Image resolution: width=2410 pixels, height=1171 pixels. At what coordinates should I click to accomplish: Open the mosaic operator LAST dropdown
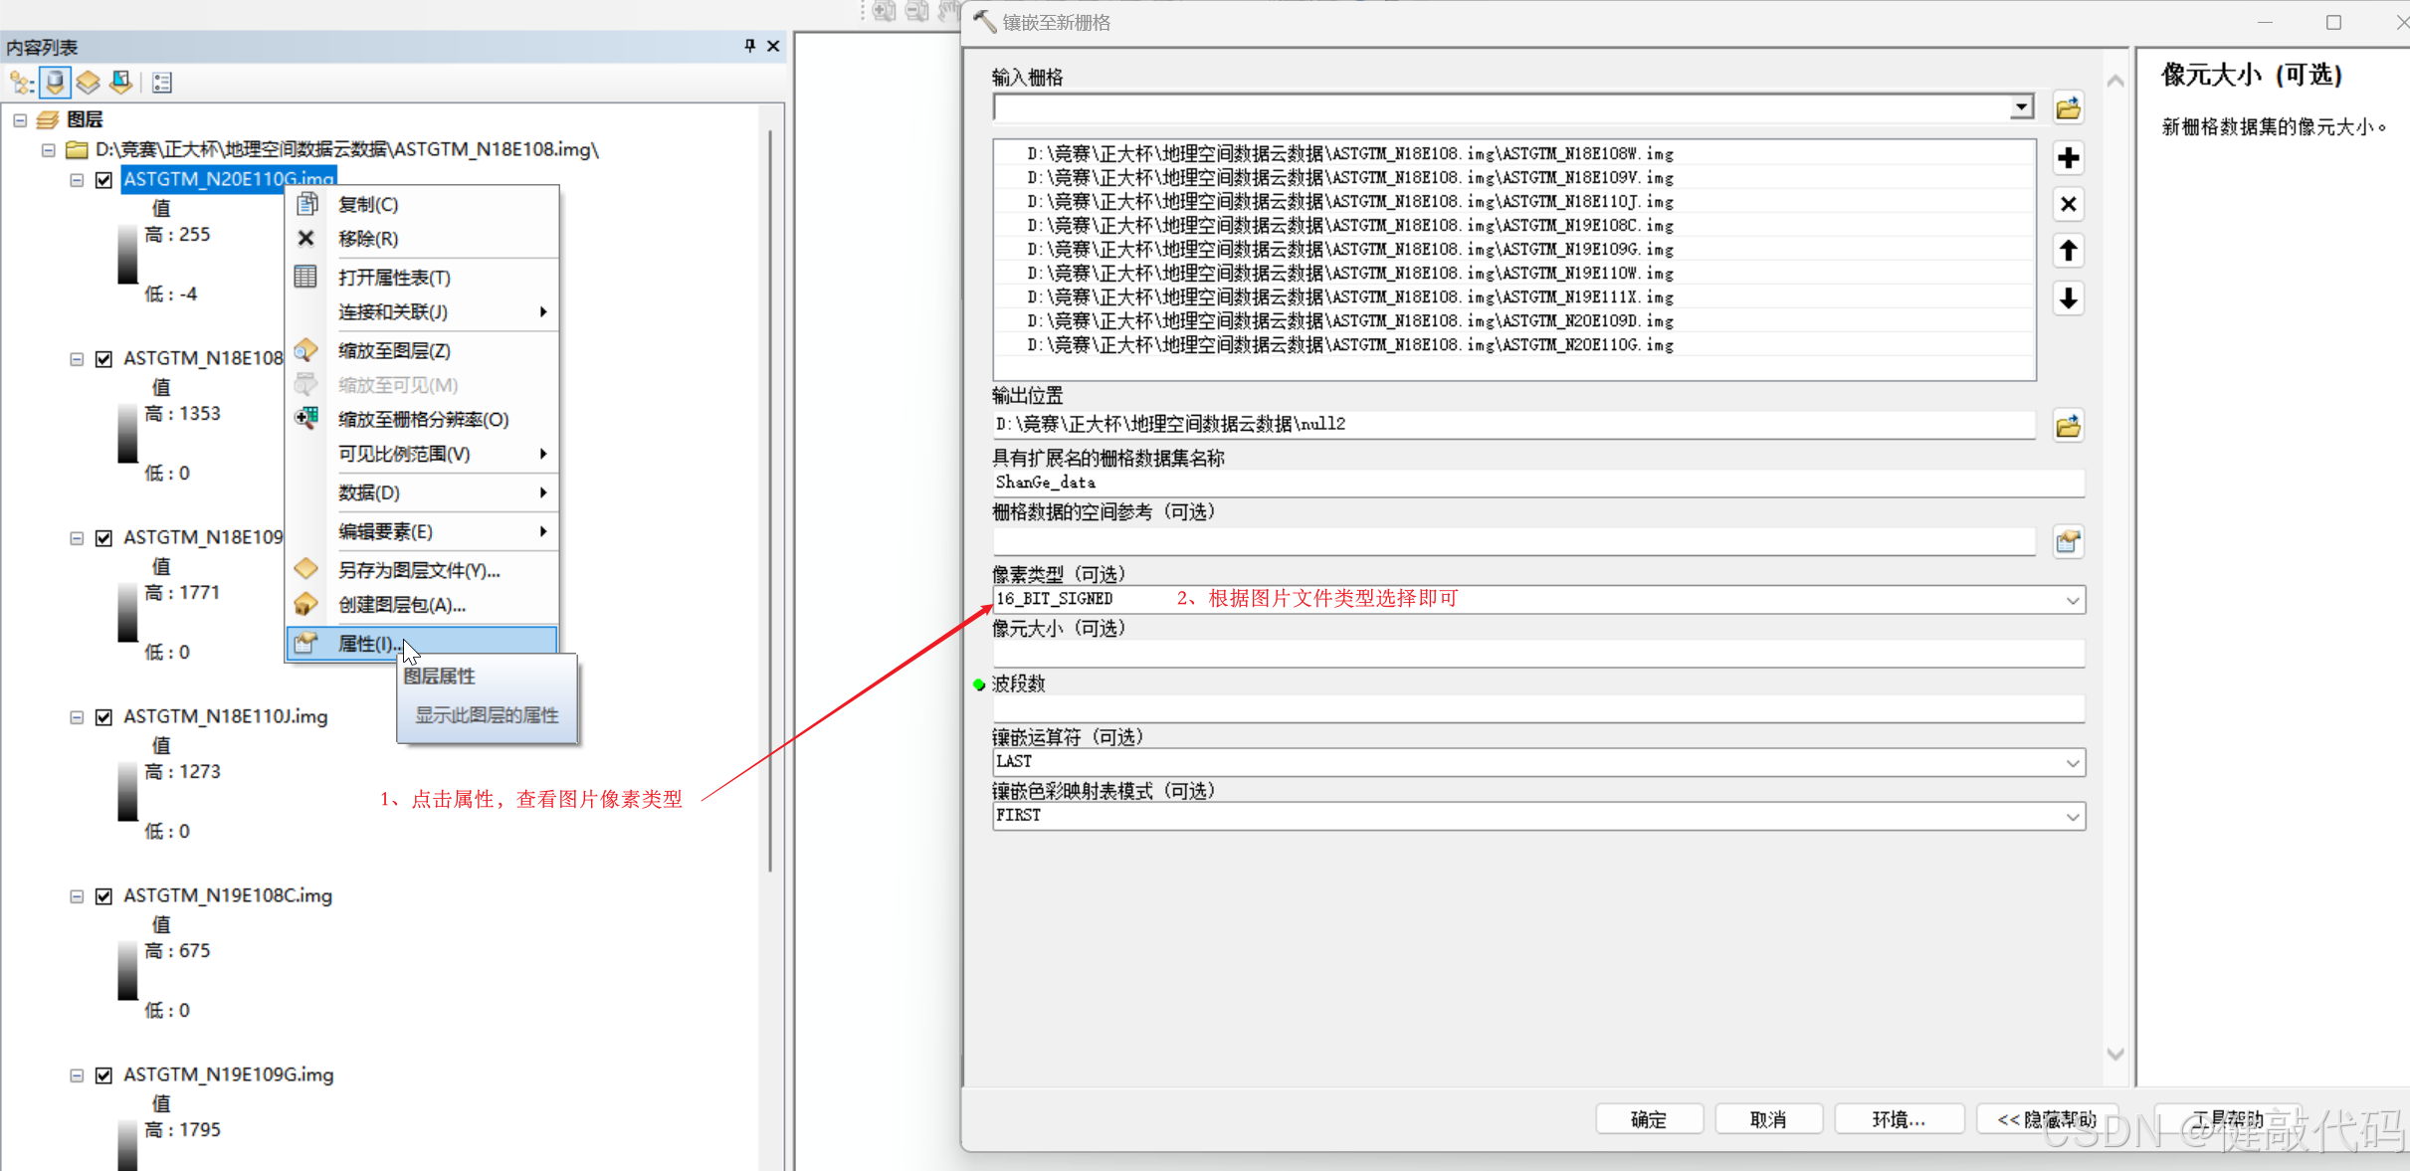point(2072,763)
